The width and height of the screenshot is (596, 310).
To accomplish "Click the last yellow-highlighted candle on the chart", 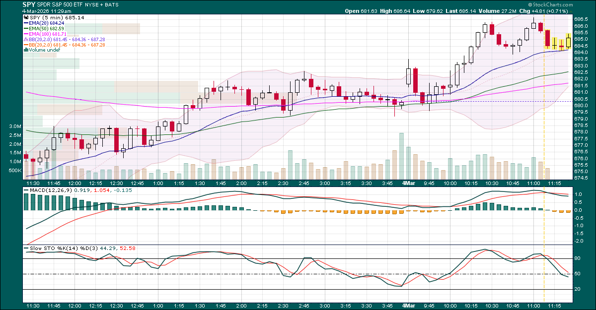I will 568,41.
